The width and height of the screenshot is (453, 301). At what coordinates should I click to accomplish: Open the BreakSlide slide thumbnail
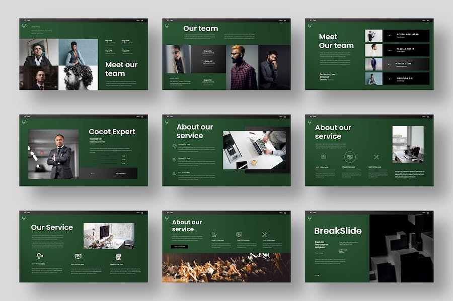tap(369, 246)
